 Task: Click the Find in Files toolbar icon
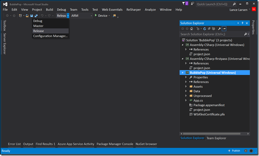pos(114,16)
